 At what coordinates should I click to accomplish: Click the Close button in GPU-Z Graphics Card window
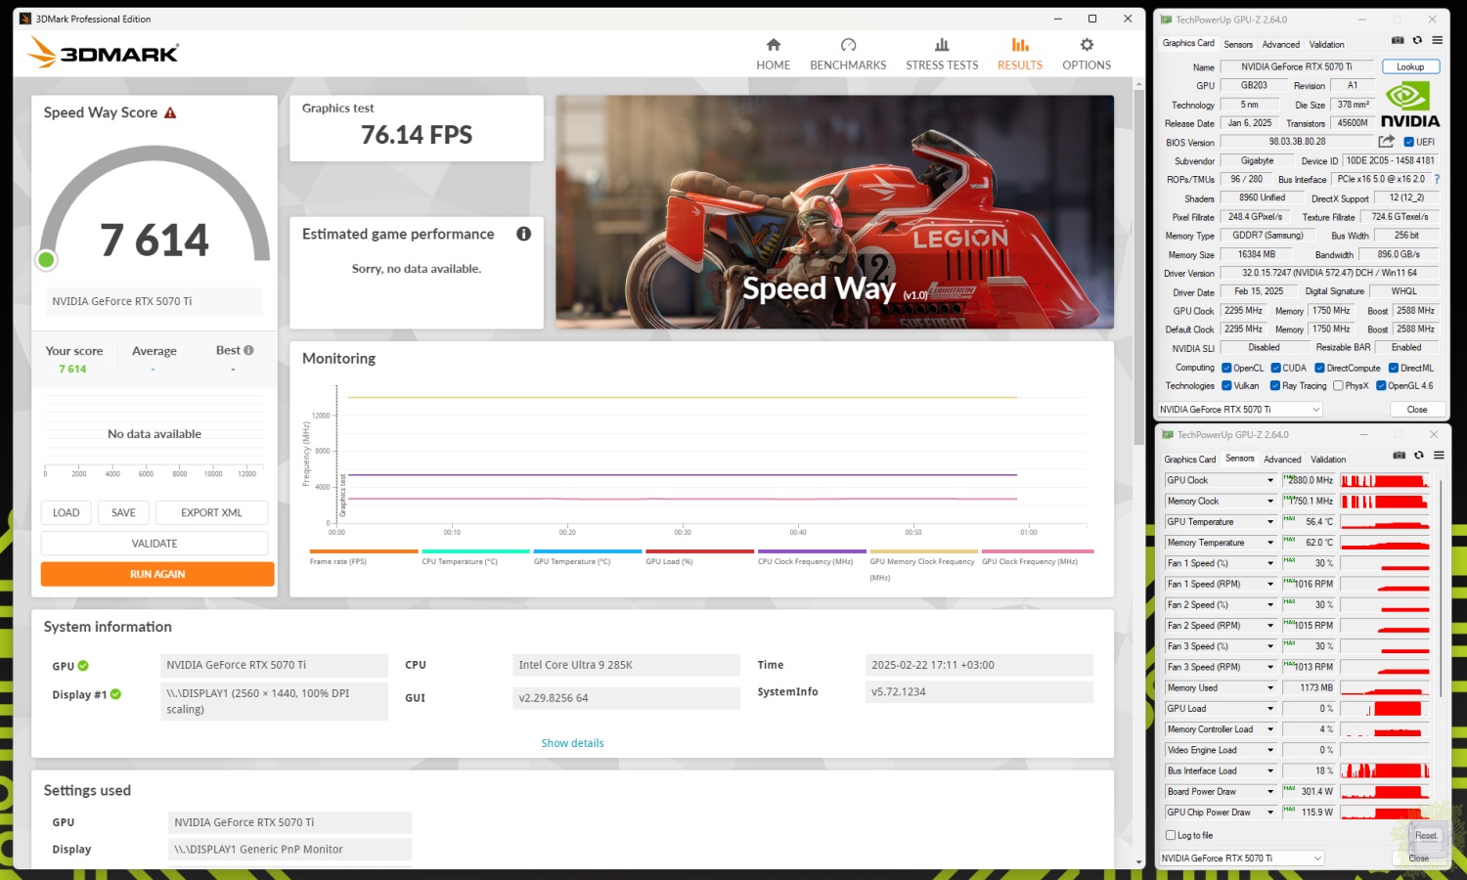click(x=1416, y=409)
